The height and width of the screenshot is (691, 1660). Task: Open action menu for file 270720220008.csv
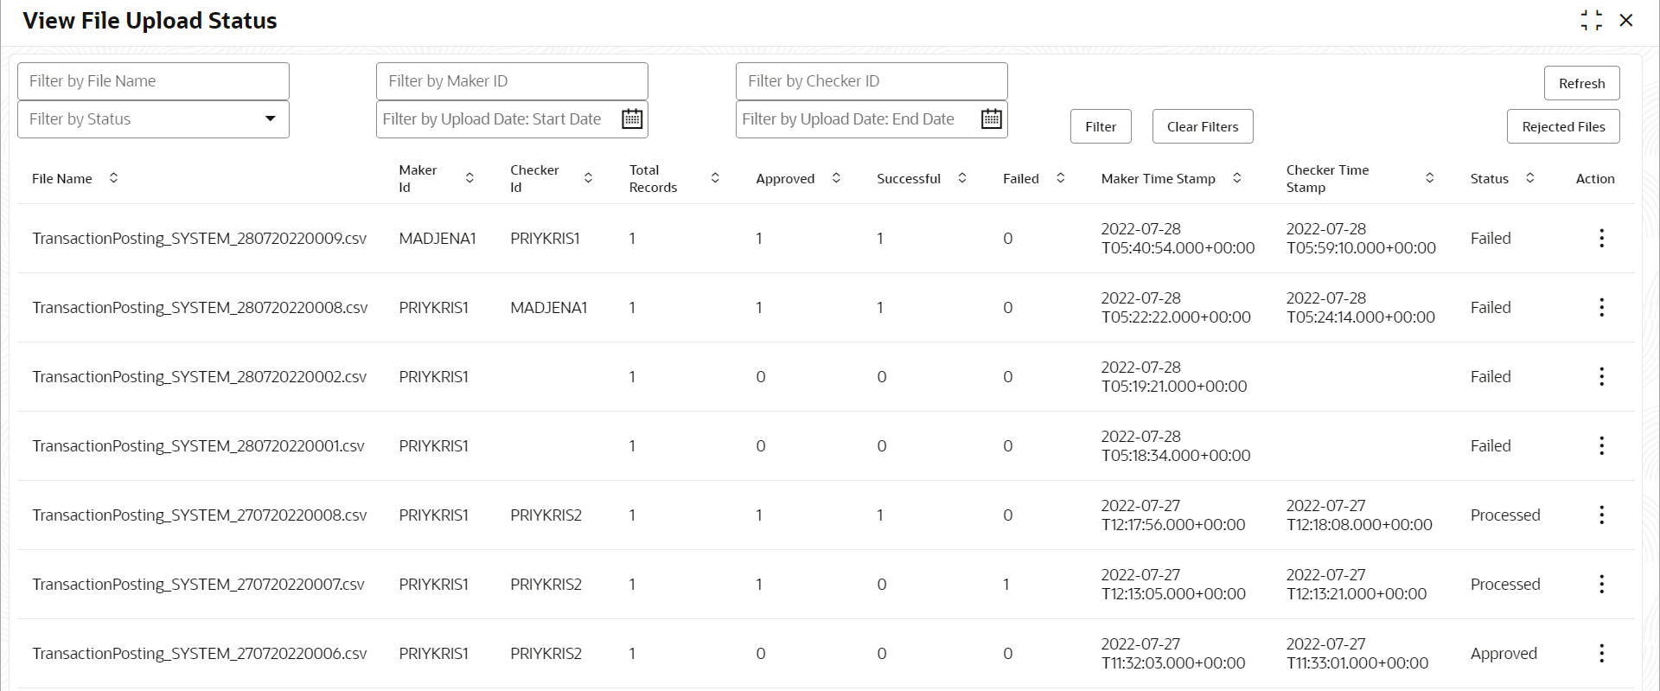[1601, 515]
